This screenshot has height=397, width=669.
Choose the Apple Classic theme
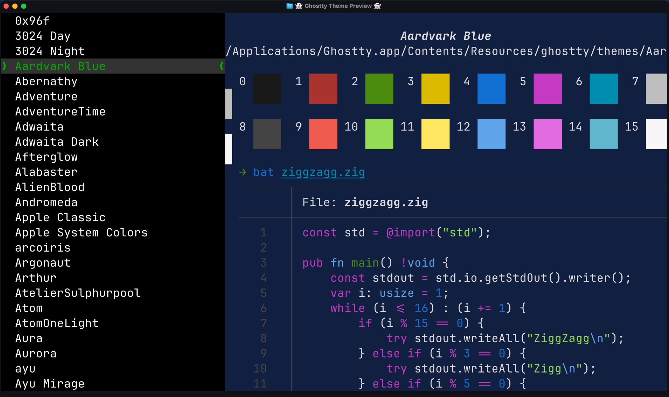pyautogui.click(x=60, y=217)
